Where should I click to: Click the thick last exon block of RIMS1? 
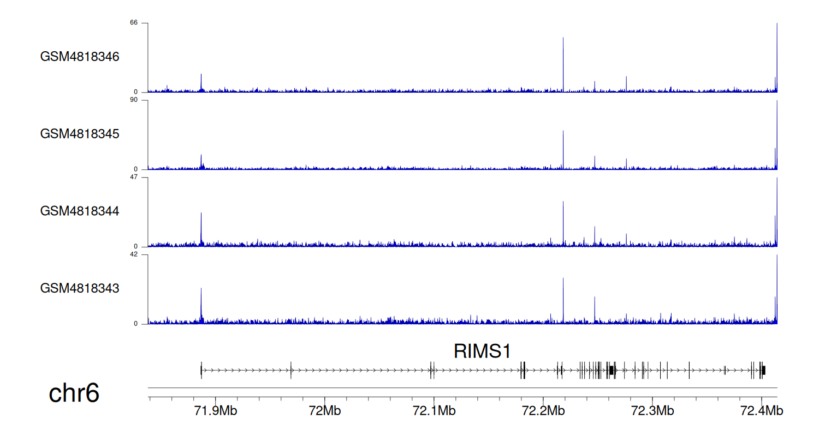(763, 370)
